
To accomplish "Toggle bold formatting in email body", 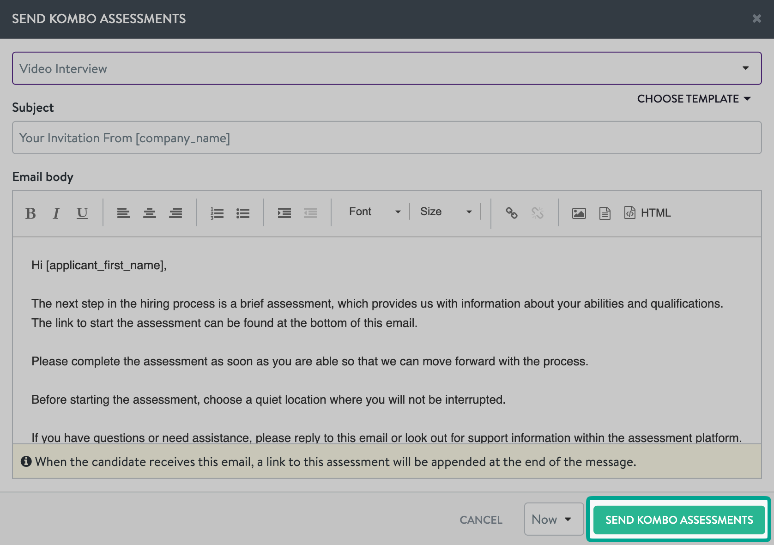I will coord(30,213).
